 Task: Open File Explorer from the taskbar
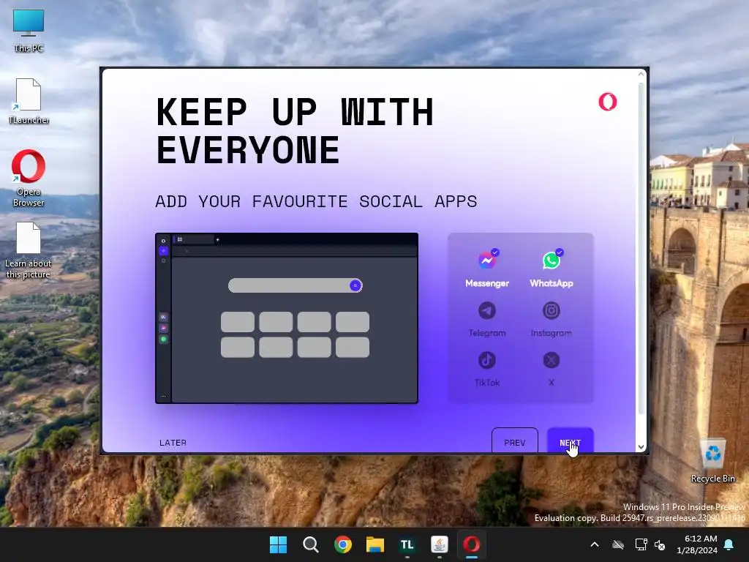coord(375,544)
